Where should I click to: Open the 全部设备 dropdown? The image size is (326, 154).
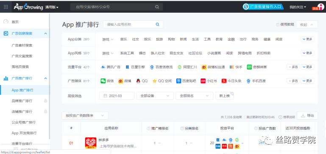[155, 96]
